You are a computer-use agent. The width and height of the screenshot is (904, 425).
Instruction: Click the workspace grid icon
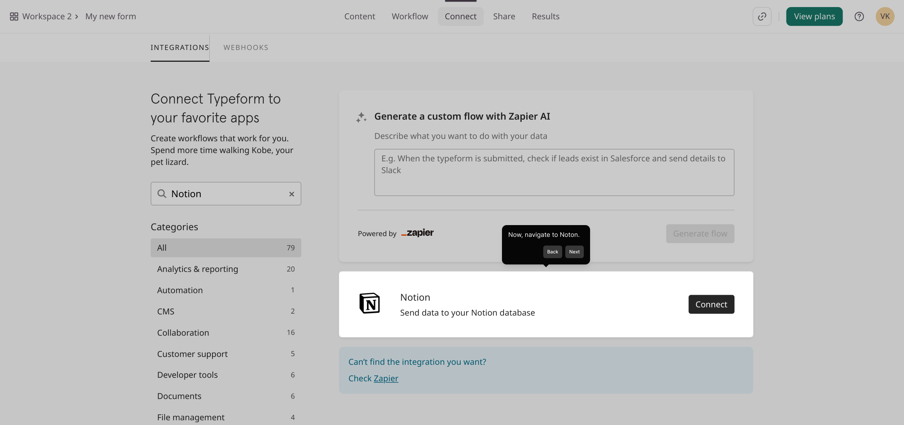tap(14, 17)
